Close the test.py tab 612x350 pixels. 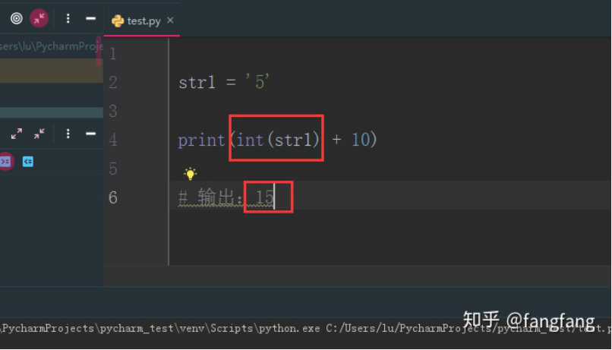[170, 21]
